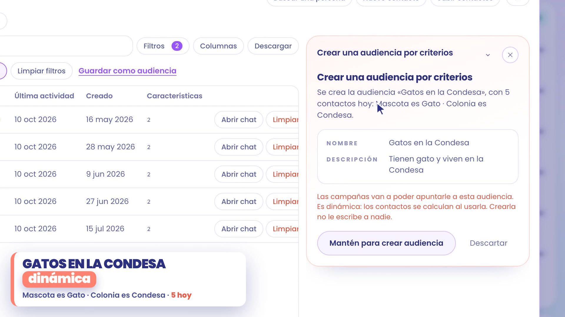Open chat for contact created 27 jun 2026
The width and height of the screenshot is (565, 317).
(x=239, y=202)
